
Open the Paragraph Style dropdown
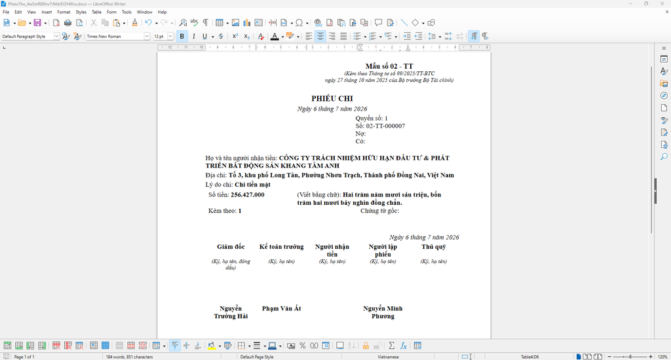tap(56, 37)
